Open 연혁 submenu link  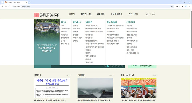tap(62, 26)
